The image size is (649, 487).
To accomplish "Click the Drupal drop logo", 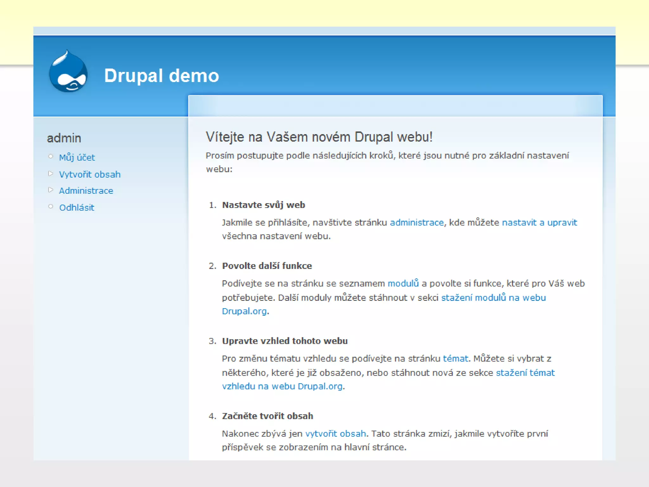I will [x=68, y=71].
